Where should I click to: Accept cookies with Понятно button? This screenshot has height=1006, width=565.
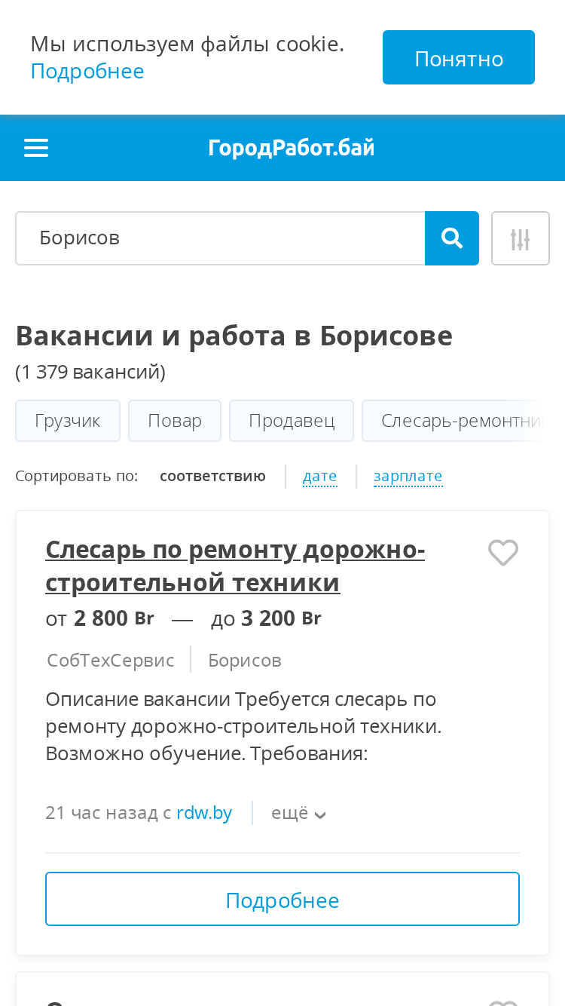point(459,57)
